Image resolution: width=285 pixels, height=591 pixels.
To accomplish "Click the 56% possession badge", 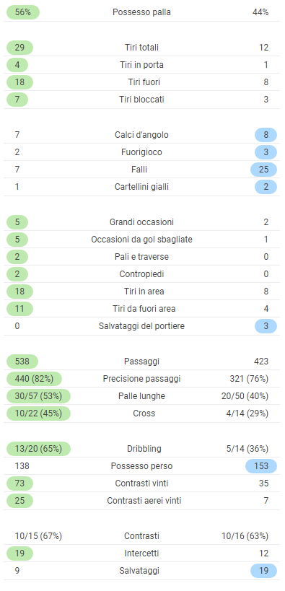I will [23, 12].
